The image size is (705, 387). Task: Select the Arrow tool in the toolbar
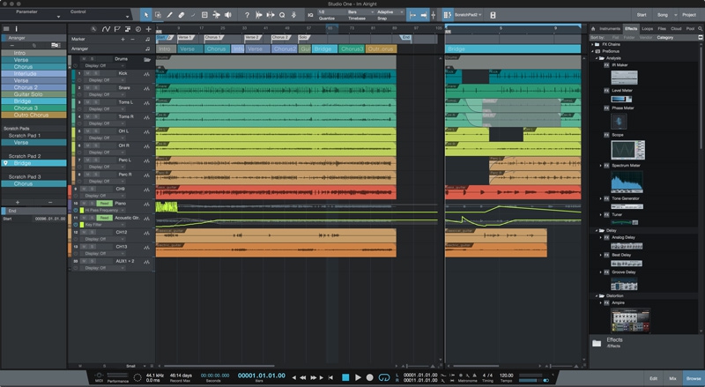point(146,15)
